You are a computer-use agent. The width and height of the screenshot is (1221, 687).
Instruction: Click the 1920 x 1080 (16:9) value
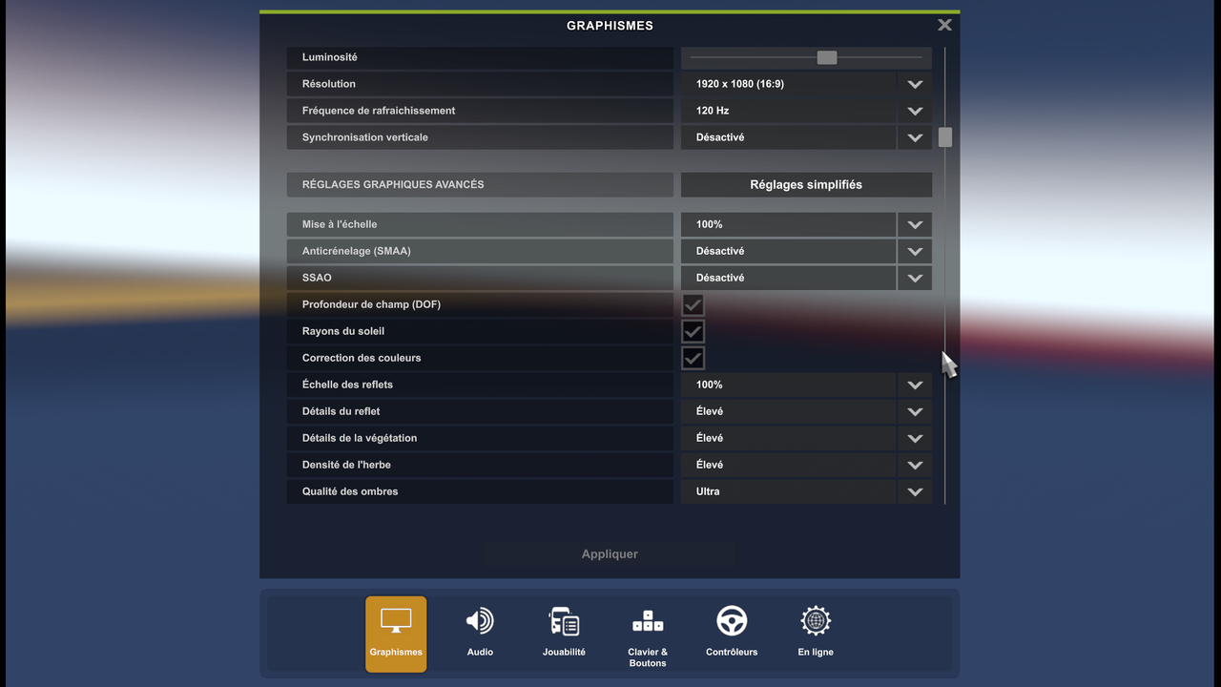[740, 84]
